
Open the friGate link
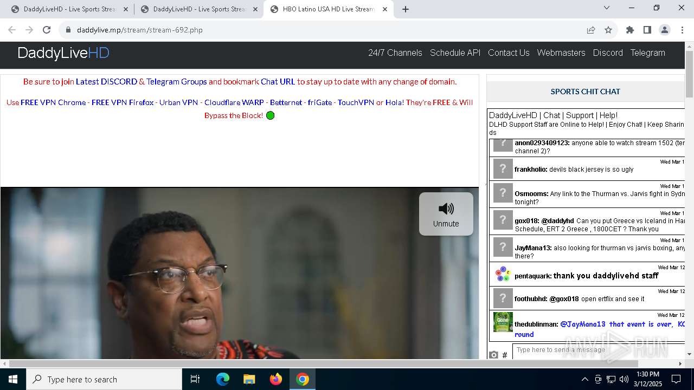[x=320, y=102]
